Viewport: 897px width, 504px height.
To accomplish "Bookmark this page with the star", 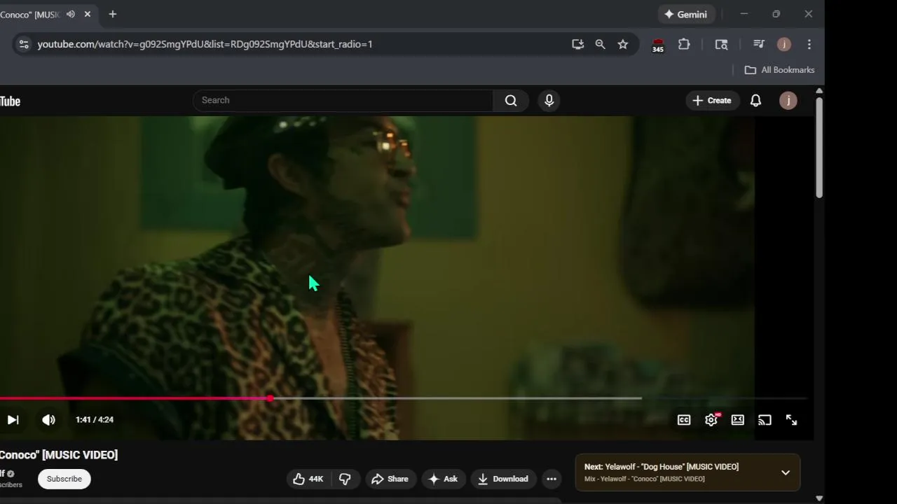I will click(x=623, y=44).
